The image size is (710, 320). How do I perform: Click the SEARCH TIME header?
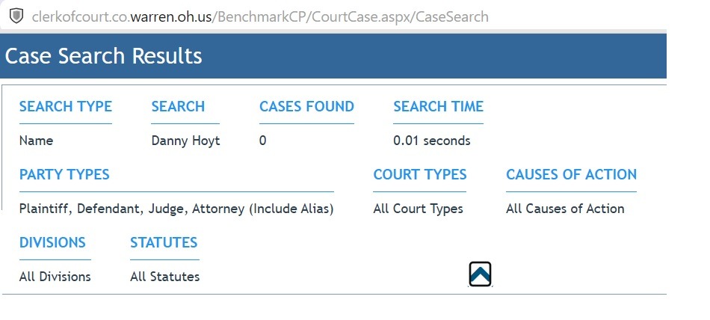coord(438,106)
